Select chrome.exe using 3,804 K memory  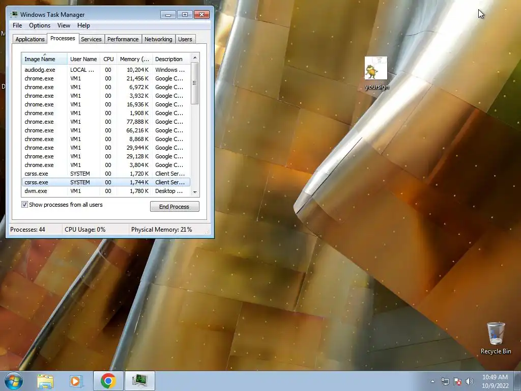point(106,165)
